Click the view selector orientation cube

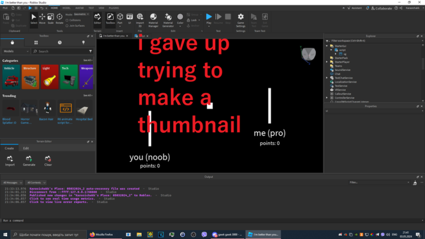click(x=308, y=54)
